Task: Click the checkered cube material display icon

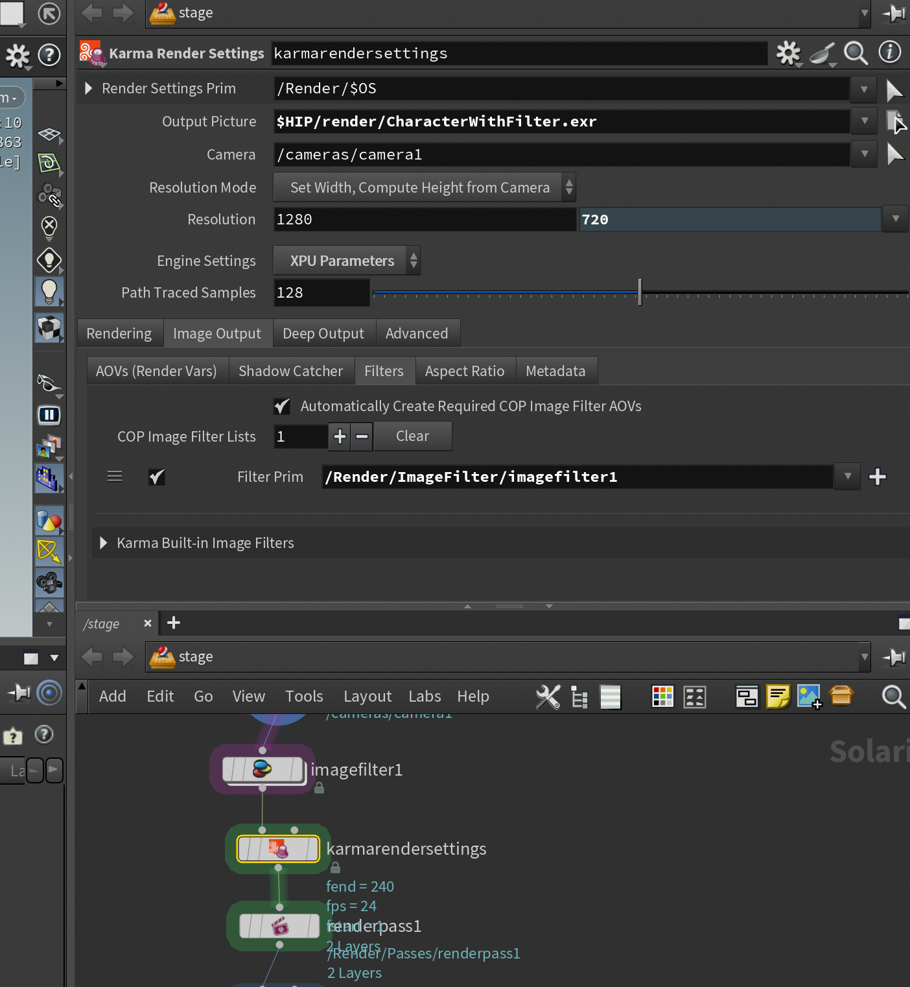Action: point(49,327)
